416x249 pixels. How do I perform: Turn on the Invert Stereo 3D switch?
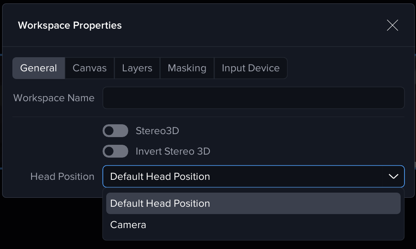115,151
